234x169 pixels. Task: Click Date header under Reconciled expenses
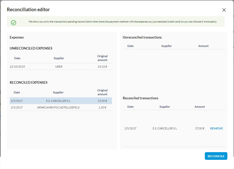click(17, 92)
